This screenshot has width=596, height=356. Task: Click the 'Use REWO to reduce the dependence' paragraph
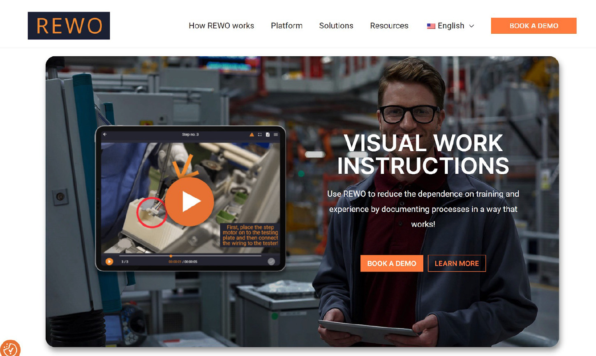pyautogui.click(x=423, y=209)
